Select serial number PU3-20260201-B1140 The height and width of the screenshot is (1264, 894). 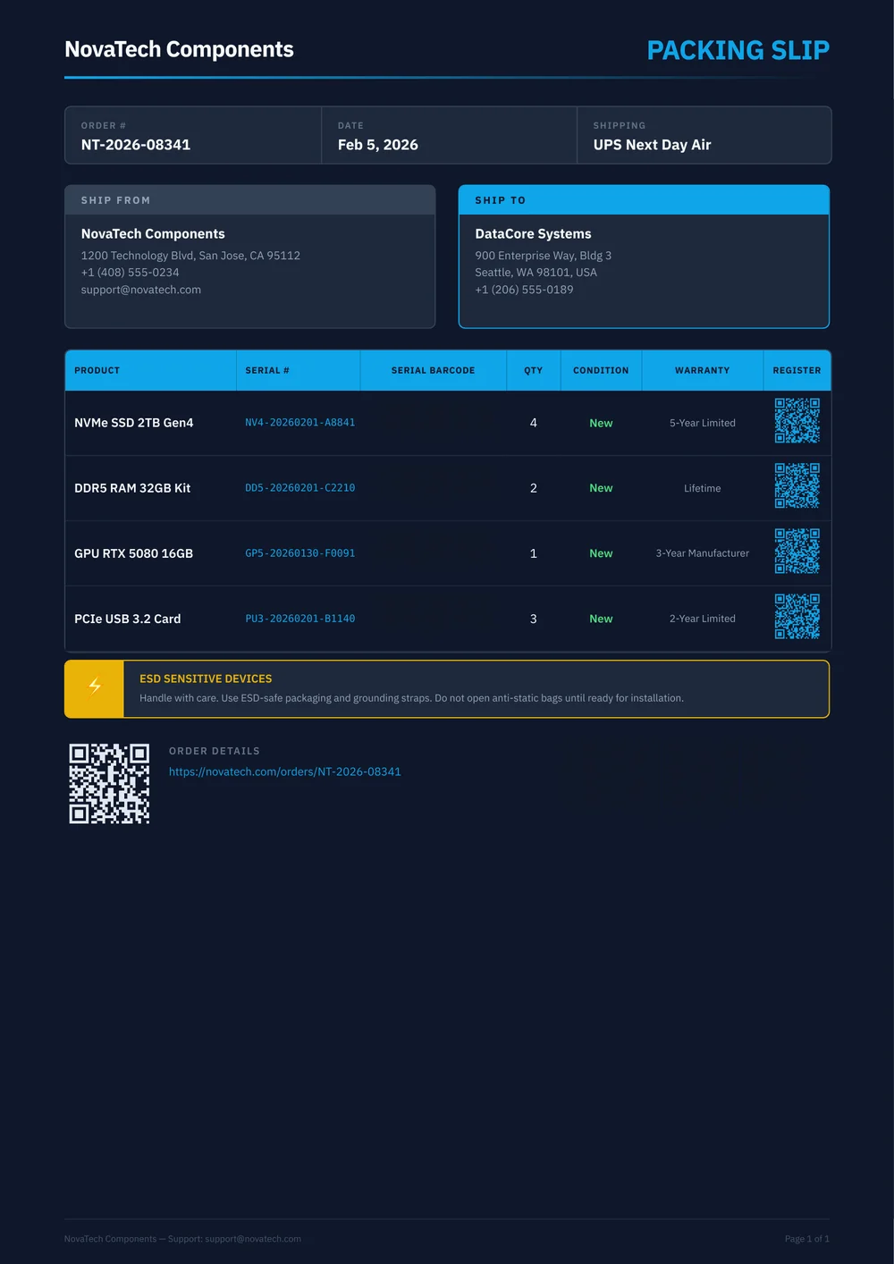[299, 619]
